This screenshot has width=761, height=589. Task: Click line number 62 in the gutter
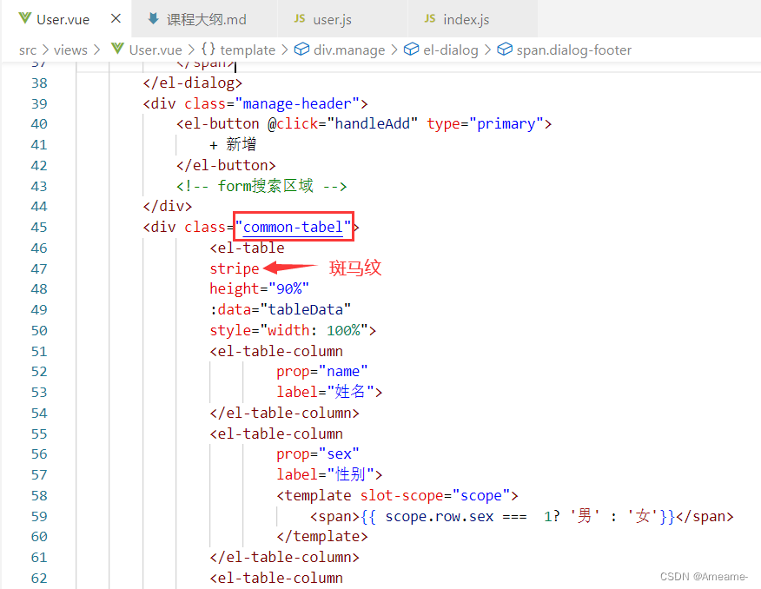pyautogui.click(x=39, y=578)
